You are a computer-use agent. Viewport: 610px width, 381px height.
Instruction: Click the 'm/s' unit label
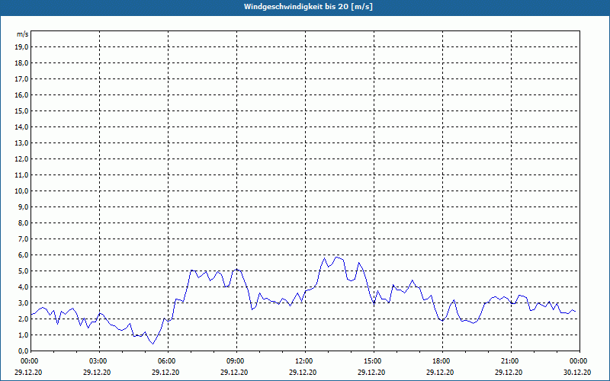(x=23, y=34)
